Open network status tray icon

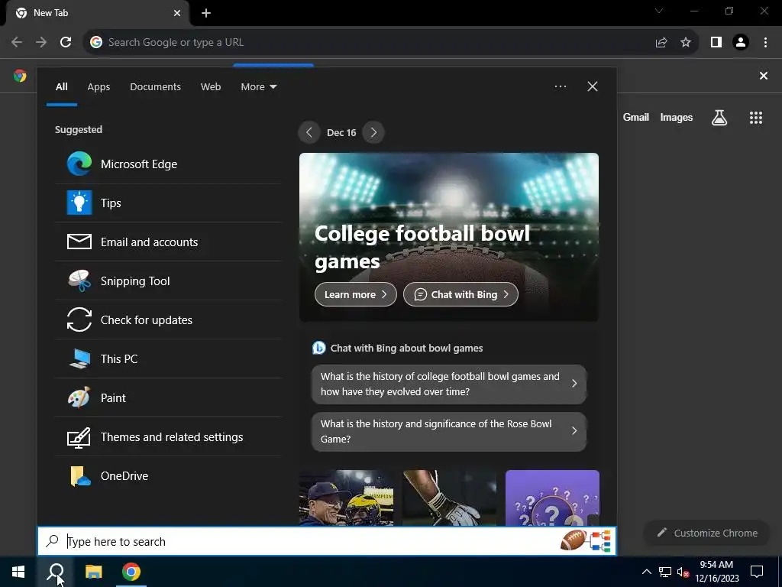click(x=665, y=572)
